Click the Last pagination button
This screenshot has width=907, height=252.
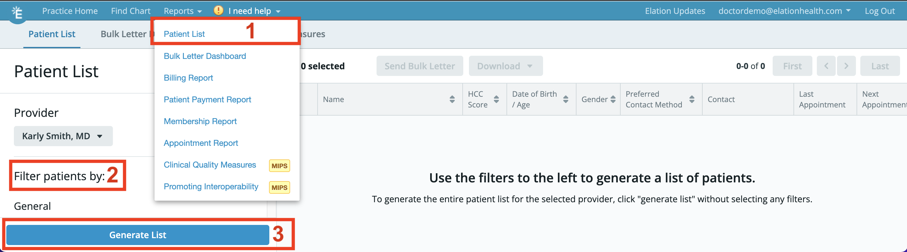(x=880, y=66)
